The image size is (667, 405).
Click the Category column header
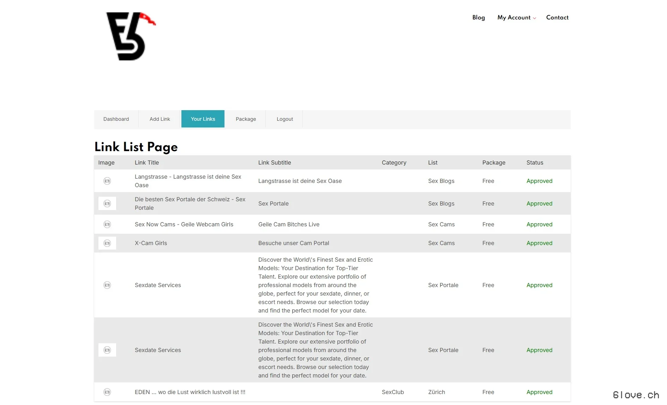(394, 162)
